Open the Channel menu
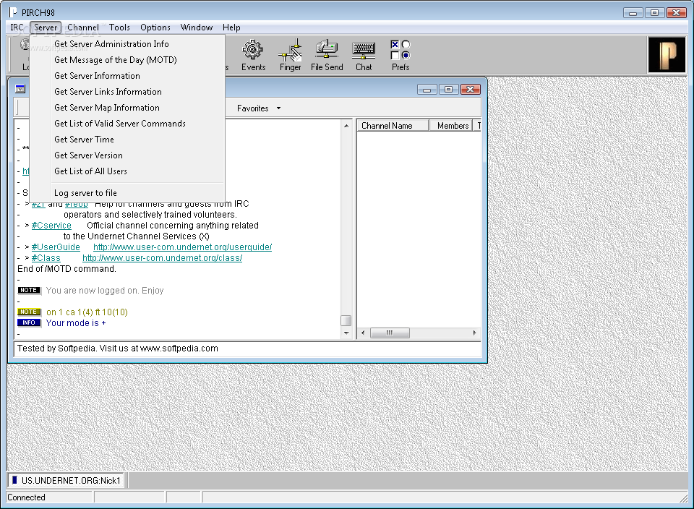The width and height of the screenshot is (694, 509). (82, 27)
